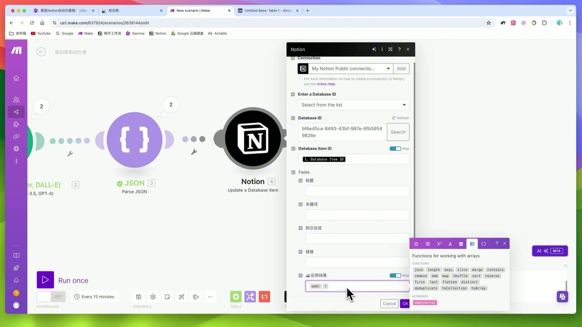Viewport: 582px width, 327px height.
Task: Switch to the variables tab in functions panel
Action: click(x=483, y=243)
